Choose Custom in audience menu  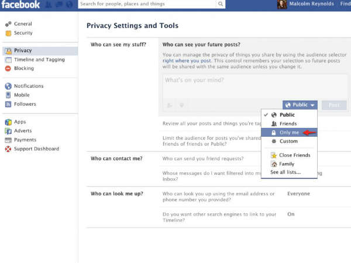tap(289, 141)
